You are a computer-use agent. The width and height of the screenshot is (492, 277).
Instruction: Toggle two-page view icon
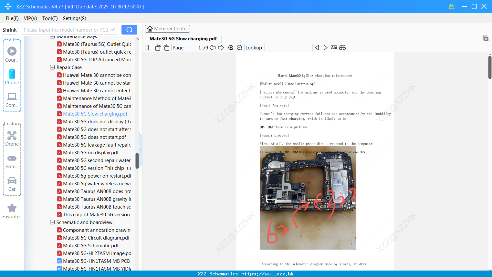148,47
